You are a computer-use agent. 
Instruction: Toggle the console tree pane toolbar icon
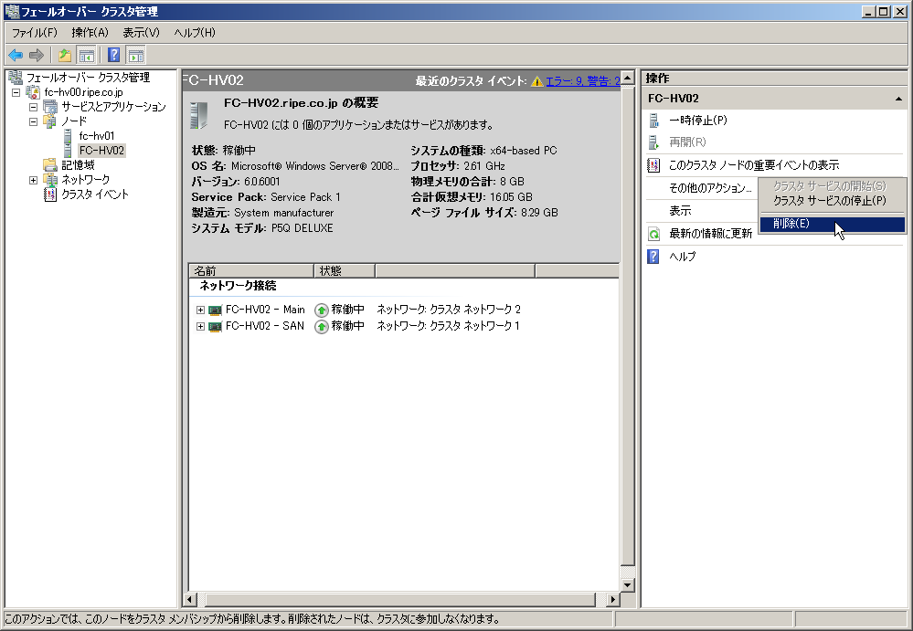click(x=86, y=56)
